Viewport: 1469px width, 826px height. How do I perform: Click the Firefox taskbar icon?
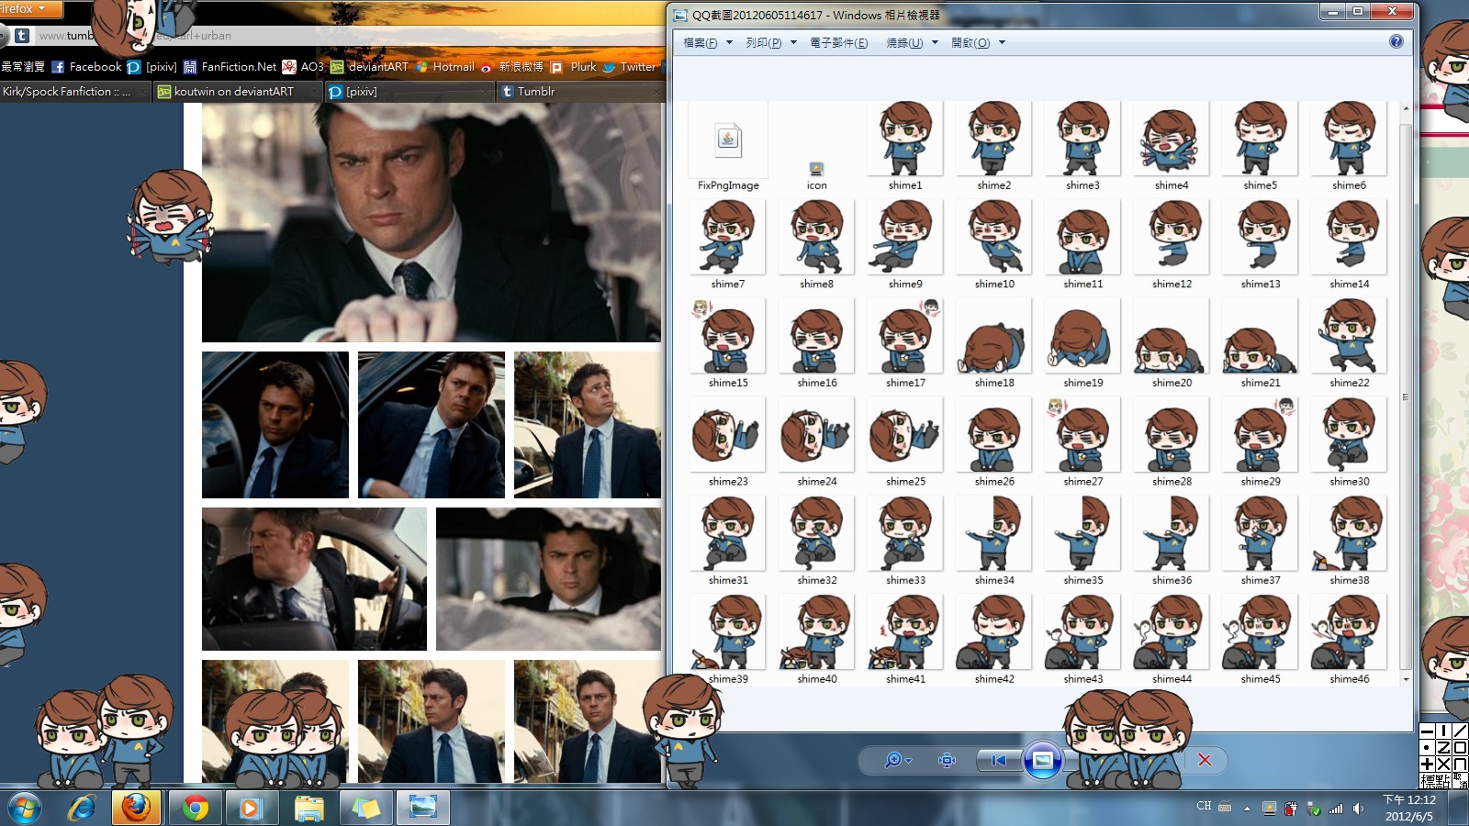[136, 809]
